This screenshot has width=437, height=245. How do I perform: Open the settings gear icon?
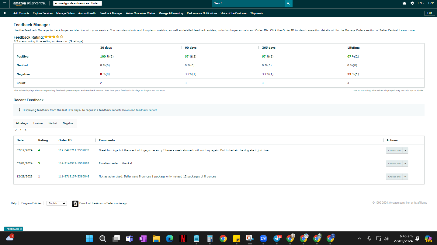(412, 3)
